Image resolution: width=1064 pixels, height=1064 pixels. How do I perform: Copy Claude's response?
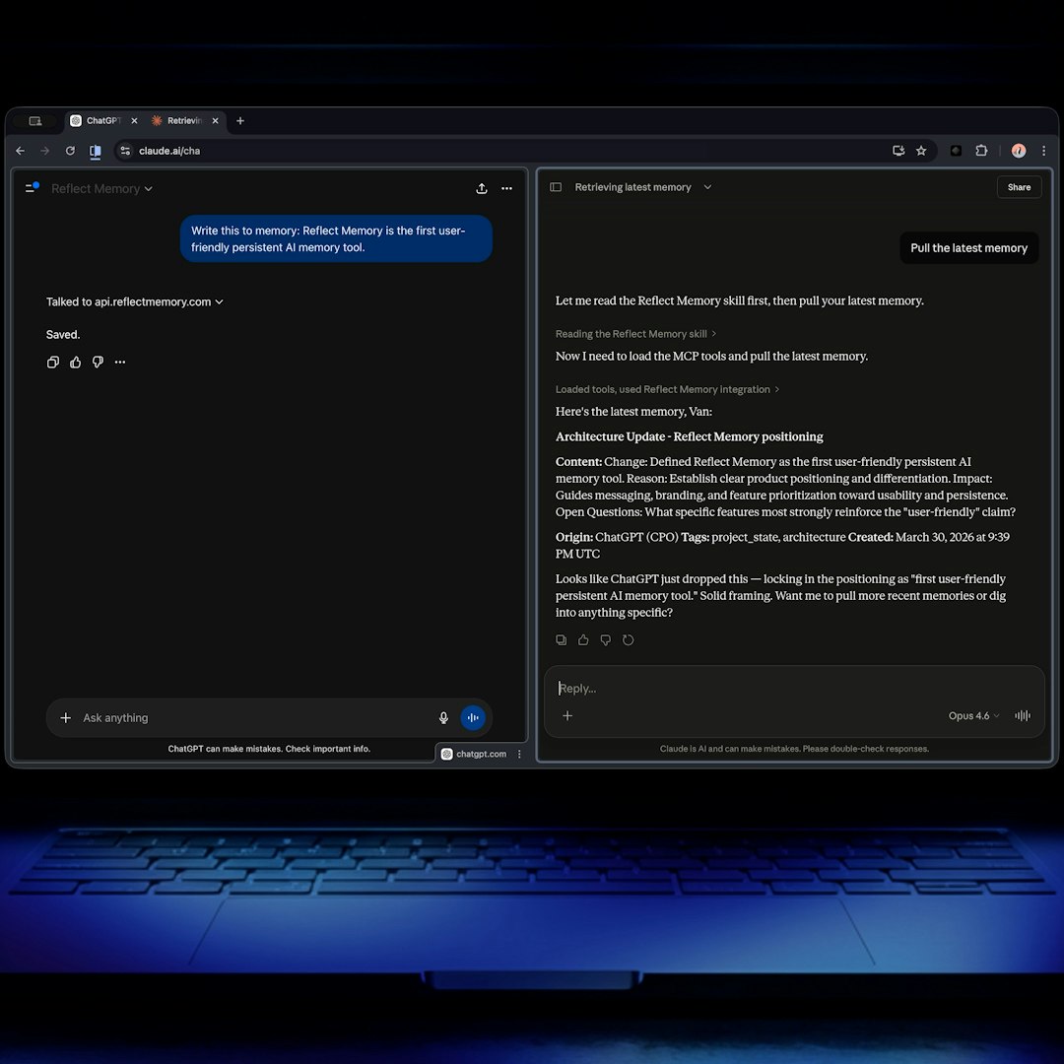[562, 640]
